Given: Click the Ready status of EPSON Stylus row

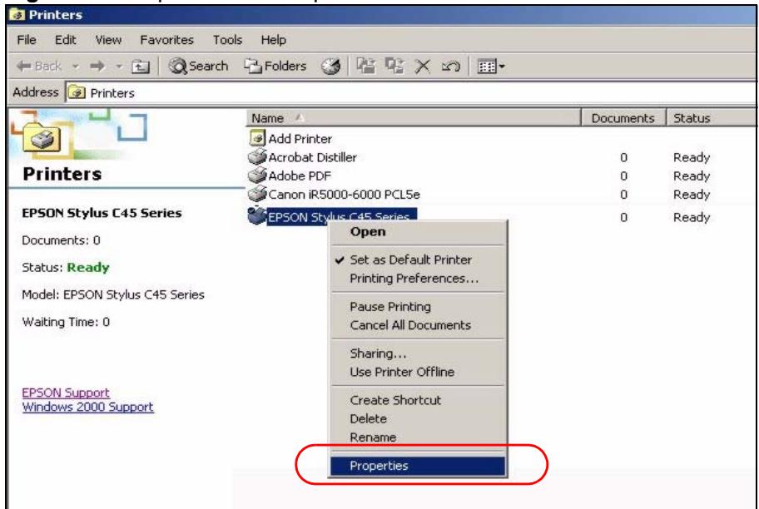Looking at the screenshot, I should [x=692, y=217].
